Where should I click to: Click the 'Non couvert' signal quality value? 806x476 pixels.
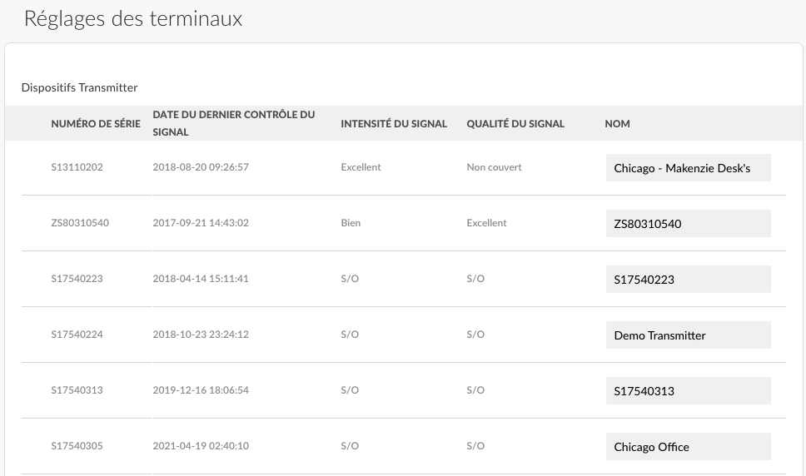coord(494,167)
